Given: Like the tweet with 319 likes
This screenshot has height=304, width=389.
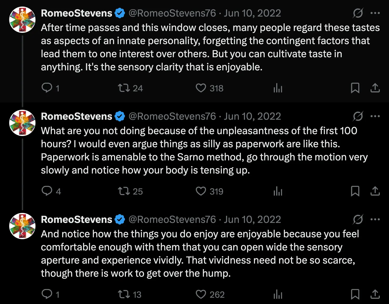Looking at the screenshot, I should pos(201,191).
